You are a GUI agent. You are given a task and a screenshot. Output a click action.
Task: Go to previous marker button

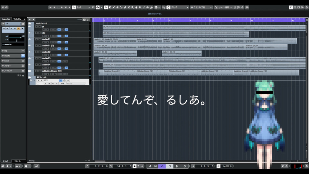(x=150, y=166)
